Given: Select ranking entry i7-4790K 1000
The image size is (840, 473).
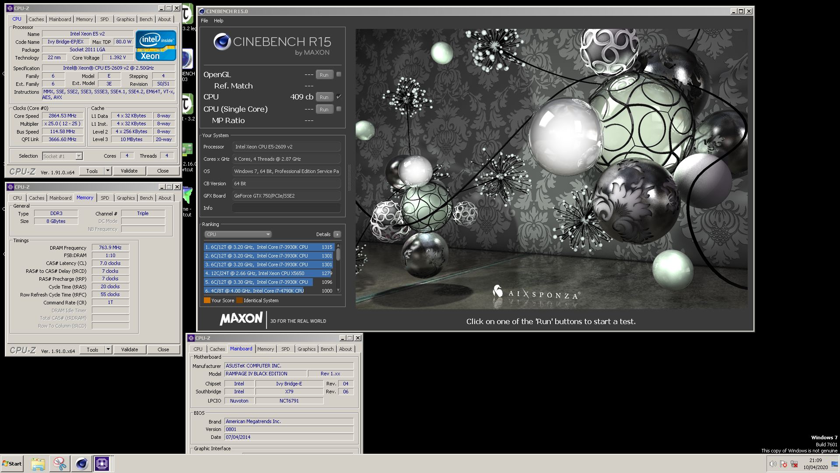Looking at the screenshot, I should coord(269,291).
